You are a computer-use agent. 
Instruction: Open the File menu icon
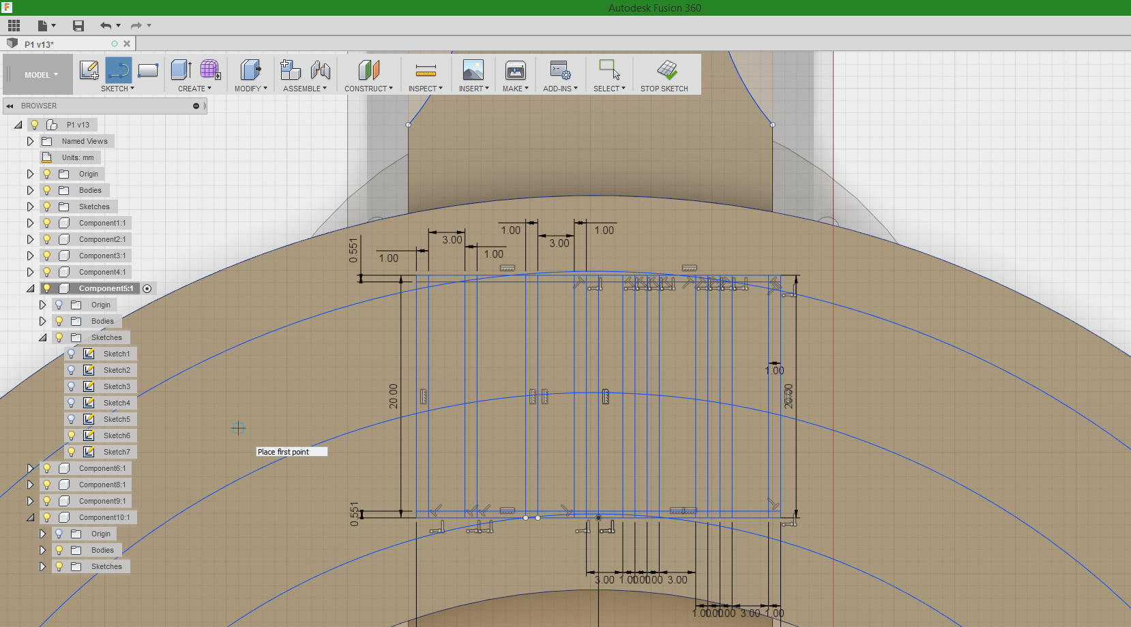43,26
